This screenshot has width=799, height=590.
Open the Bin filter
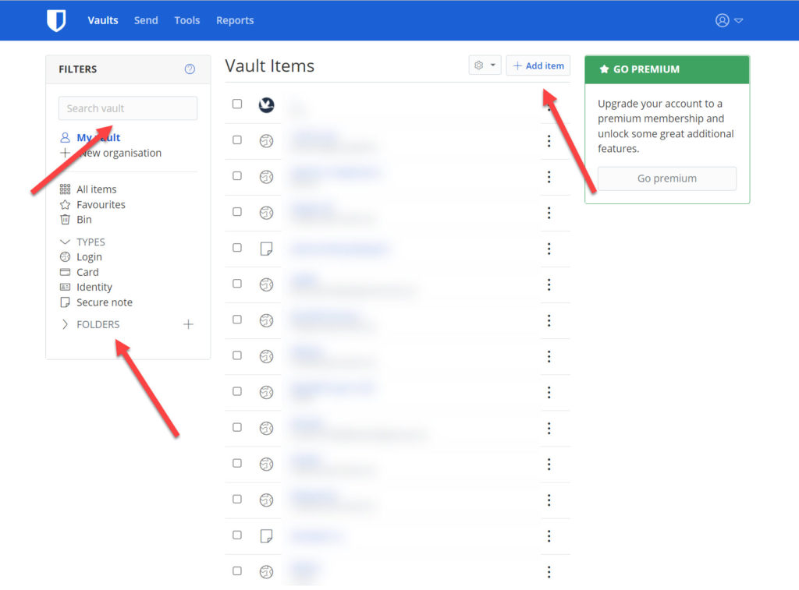[x=84, y=220]
